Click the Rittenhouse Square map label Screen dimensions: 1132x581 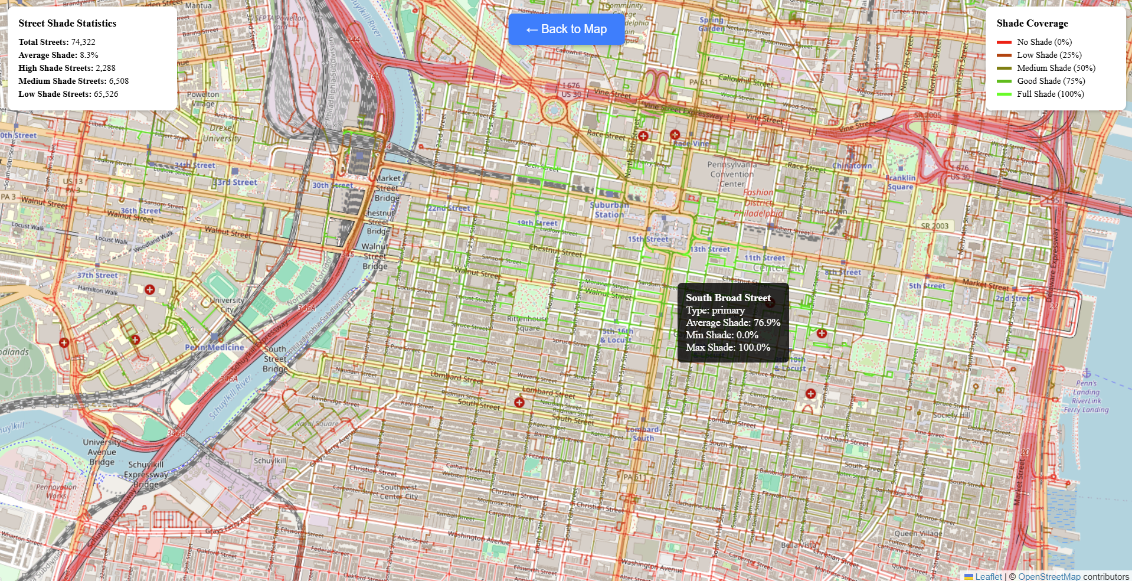pos(528,323)
